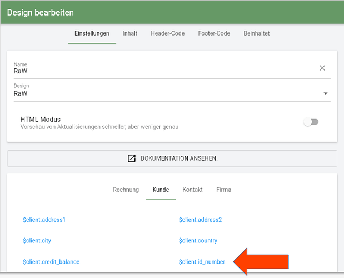Click the external link icon beside Dokumentation

pos(131,158)
